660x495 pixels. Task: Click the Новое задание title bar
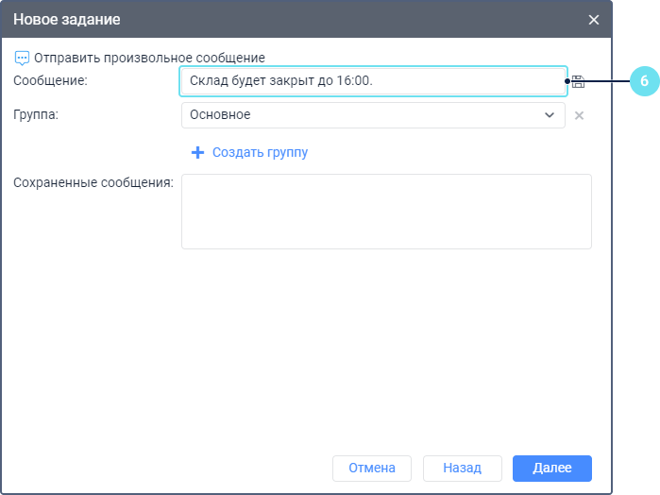click(x=283, y=20)
